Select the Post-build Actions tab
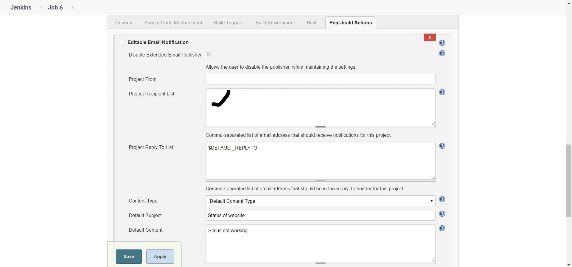572x267 pixels. pos(351,23)
